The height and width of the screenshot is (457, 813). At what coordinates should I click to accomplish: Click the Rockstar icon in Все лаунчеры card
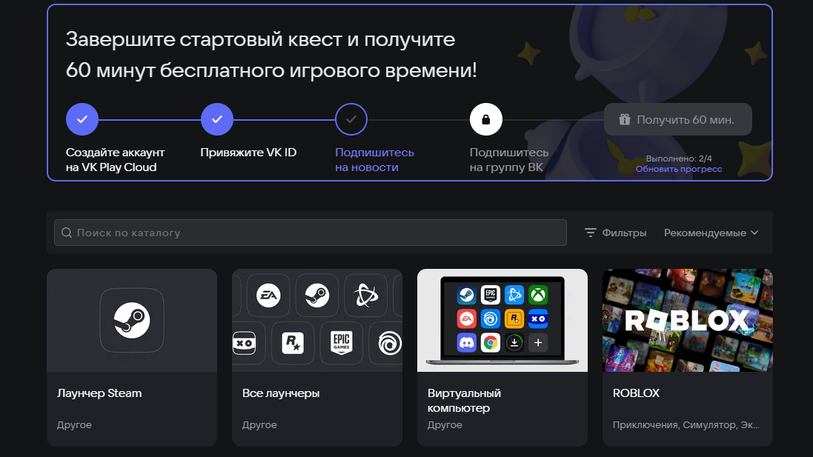tap(293, 343)
